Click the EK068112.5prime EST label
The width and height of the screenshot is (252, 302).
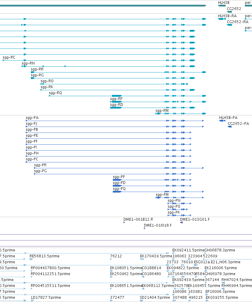tap(158, 286)
